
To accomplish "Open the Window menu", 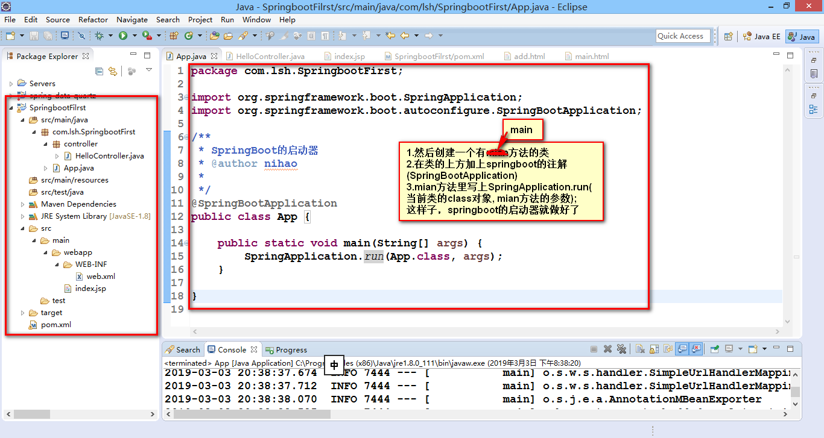I will point(256,19).
